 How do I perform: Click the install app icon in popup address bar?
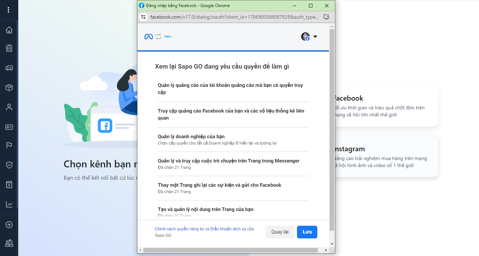pos(326,17)
